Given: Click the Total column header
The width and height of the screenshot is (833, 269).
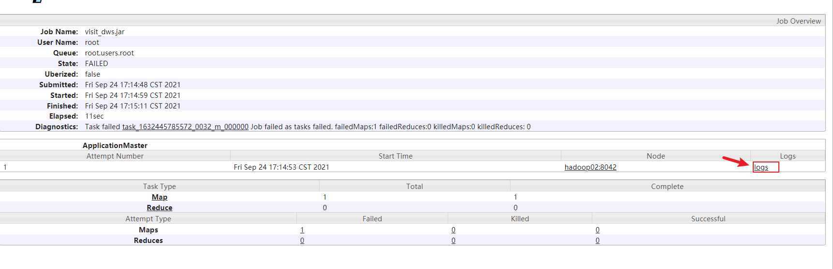Looking at the screenshot, I should 414,187.
